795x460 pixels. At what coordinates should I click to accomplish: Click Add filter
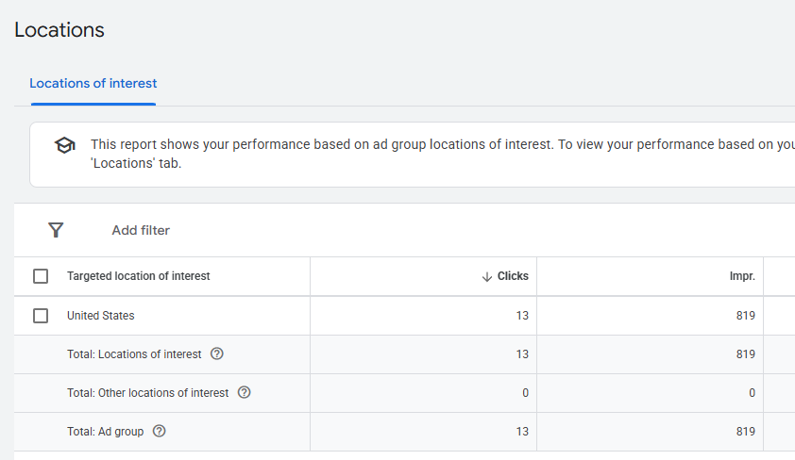(141, 230)
